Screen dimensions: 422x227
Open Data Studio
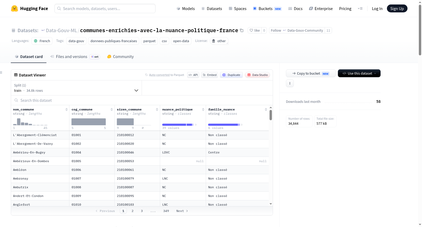point(257,75)
